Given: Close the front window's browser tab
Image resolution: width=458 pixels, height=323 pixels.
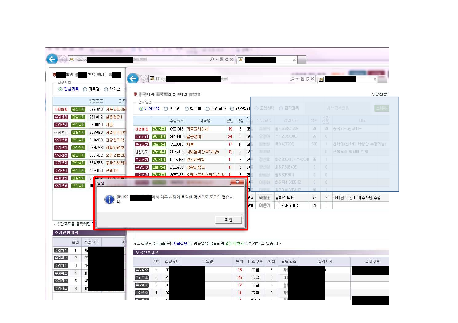Looking at the screenshot, I should tap(375, 79).
